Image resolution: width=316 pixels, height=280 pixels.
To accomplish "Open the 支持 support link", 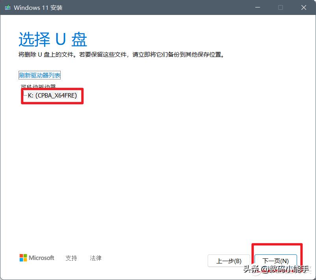I will (x=71, y=258).
